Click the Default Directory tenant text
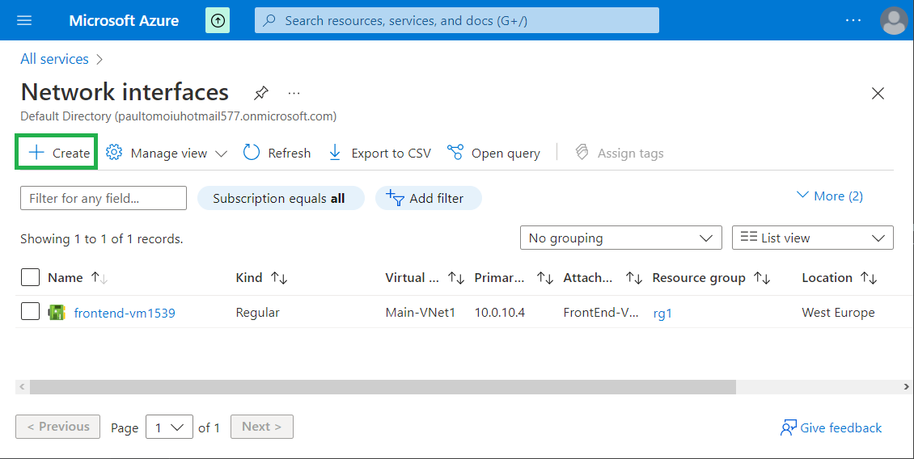Image resolution: width=914 pixels, height=459 pixels. click(179, 116)
